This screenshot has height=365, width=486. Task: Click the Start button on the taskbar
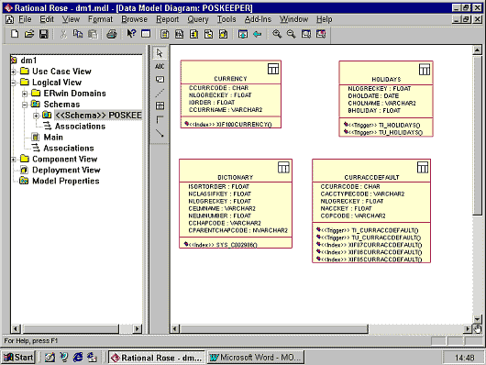pos(18,358)
